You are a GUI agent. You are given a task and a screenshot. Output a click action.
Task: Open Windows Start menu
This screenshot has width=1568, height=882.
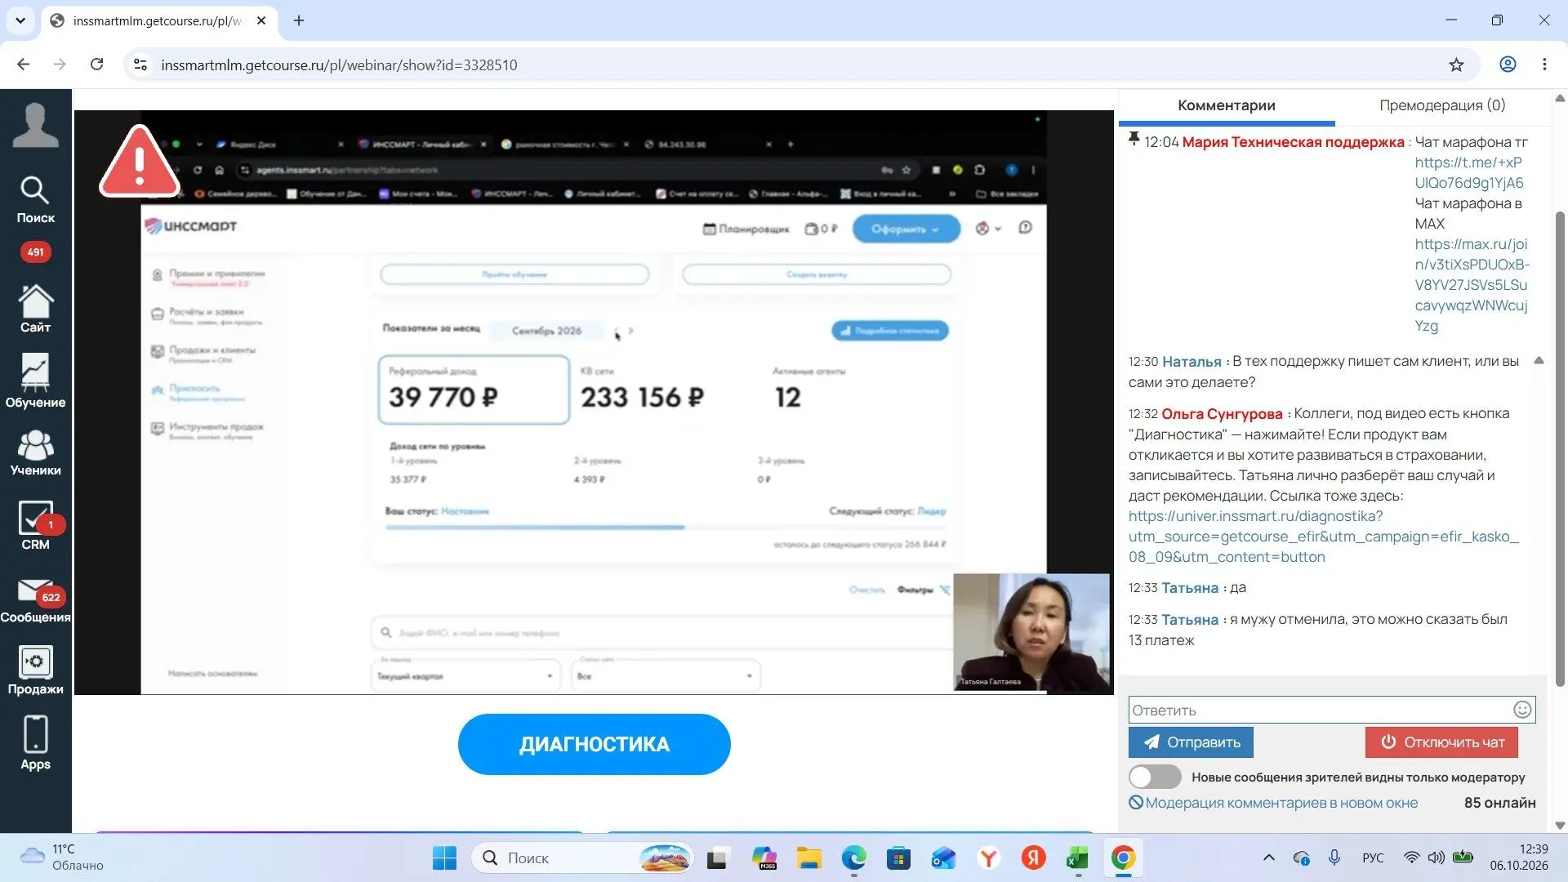pos(444,857)
